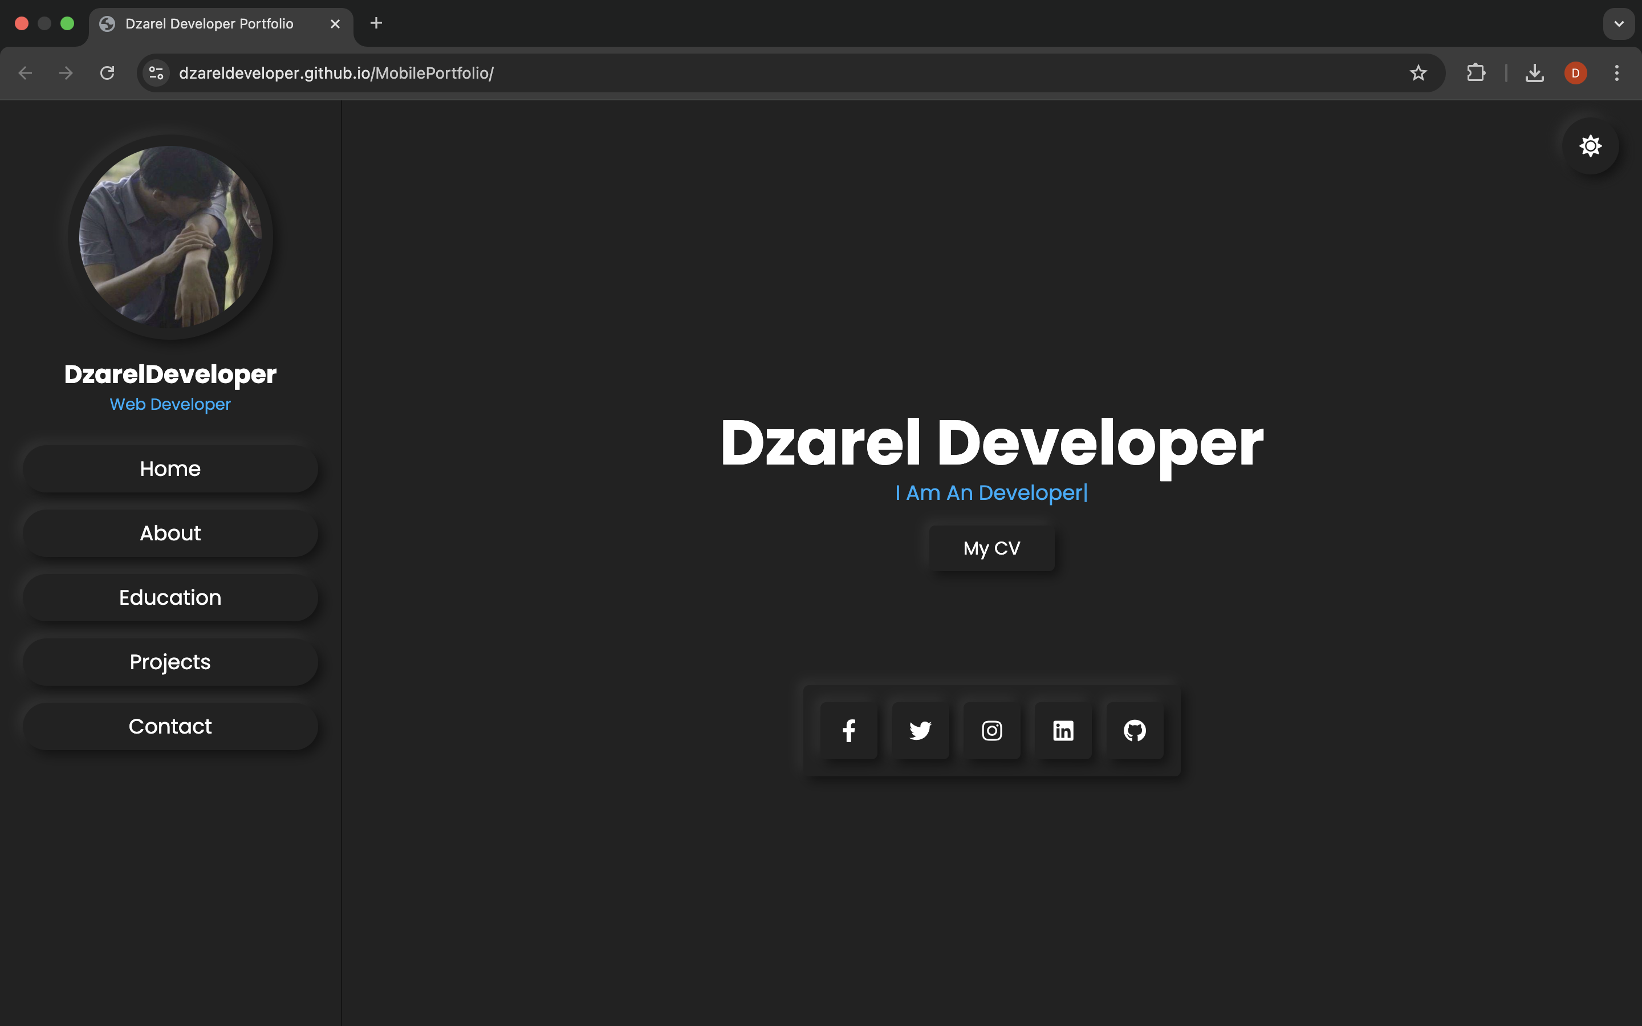Reload the page with refresh icon

tap(107, 72)
